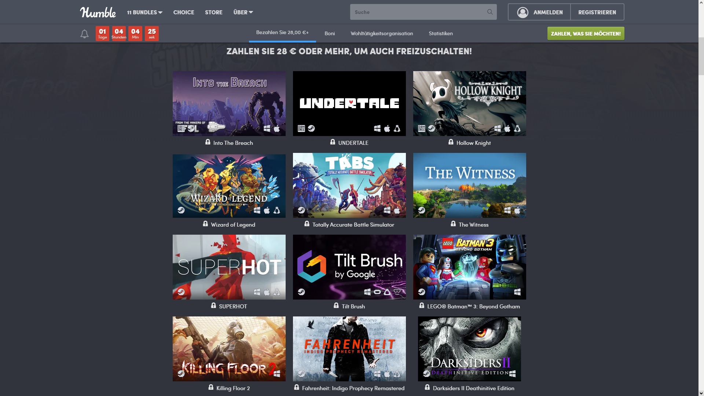Click the LEGO Batman 3: Beyond Gotham title
The width and height of the screenshot is (704, 396).
point(474,307)
